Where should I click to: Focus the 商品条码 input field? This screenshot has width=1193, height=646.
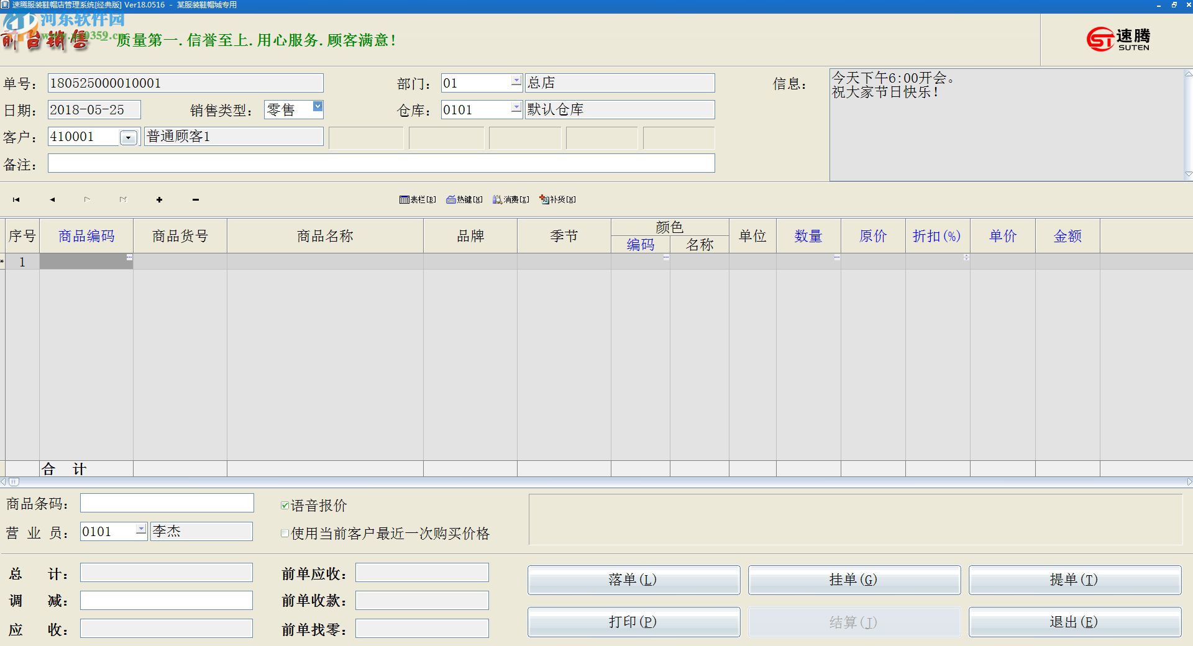pos(167,503)
